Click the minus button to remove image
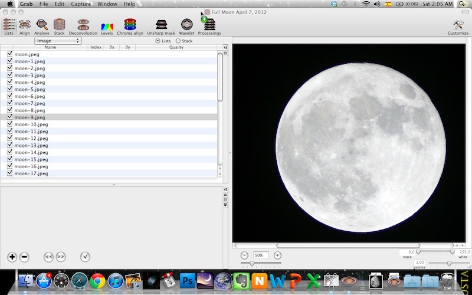The image size is (472, 295). [x=24, y=257]
